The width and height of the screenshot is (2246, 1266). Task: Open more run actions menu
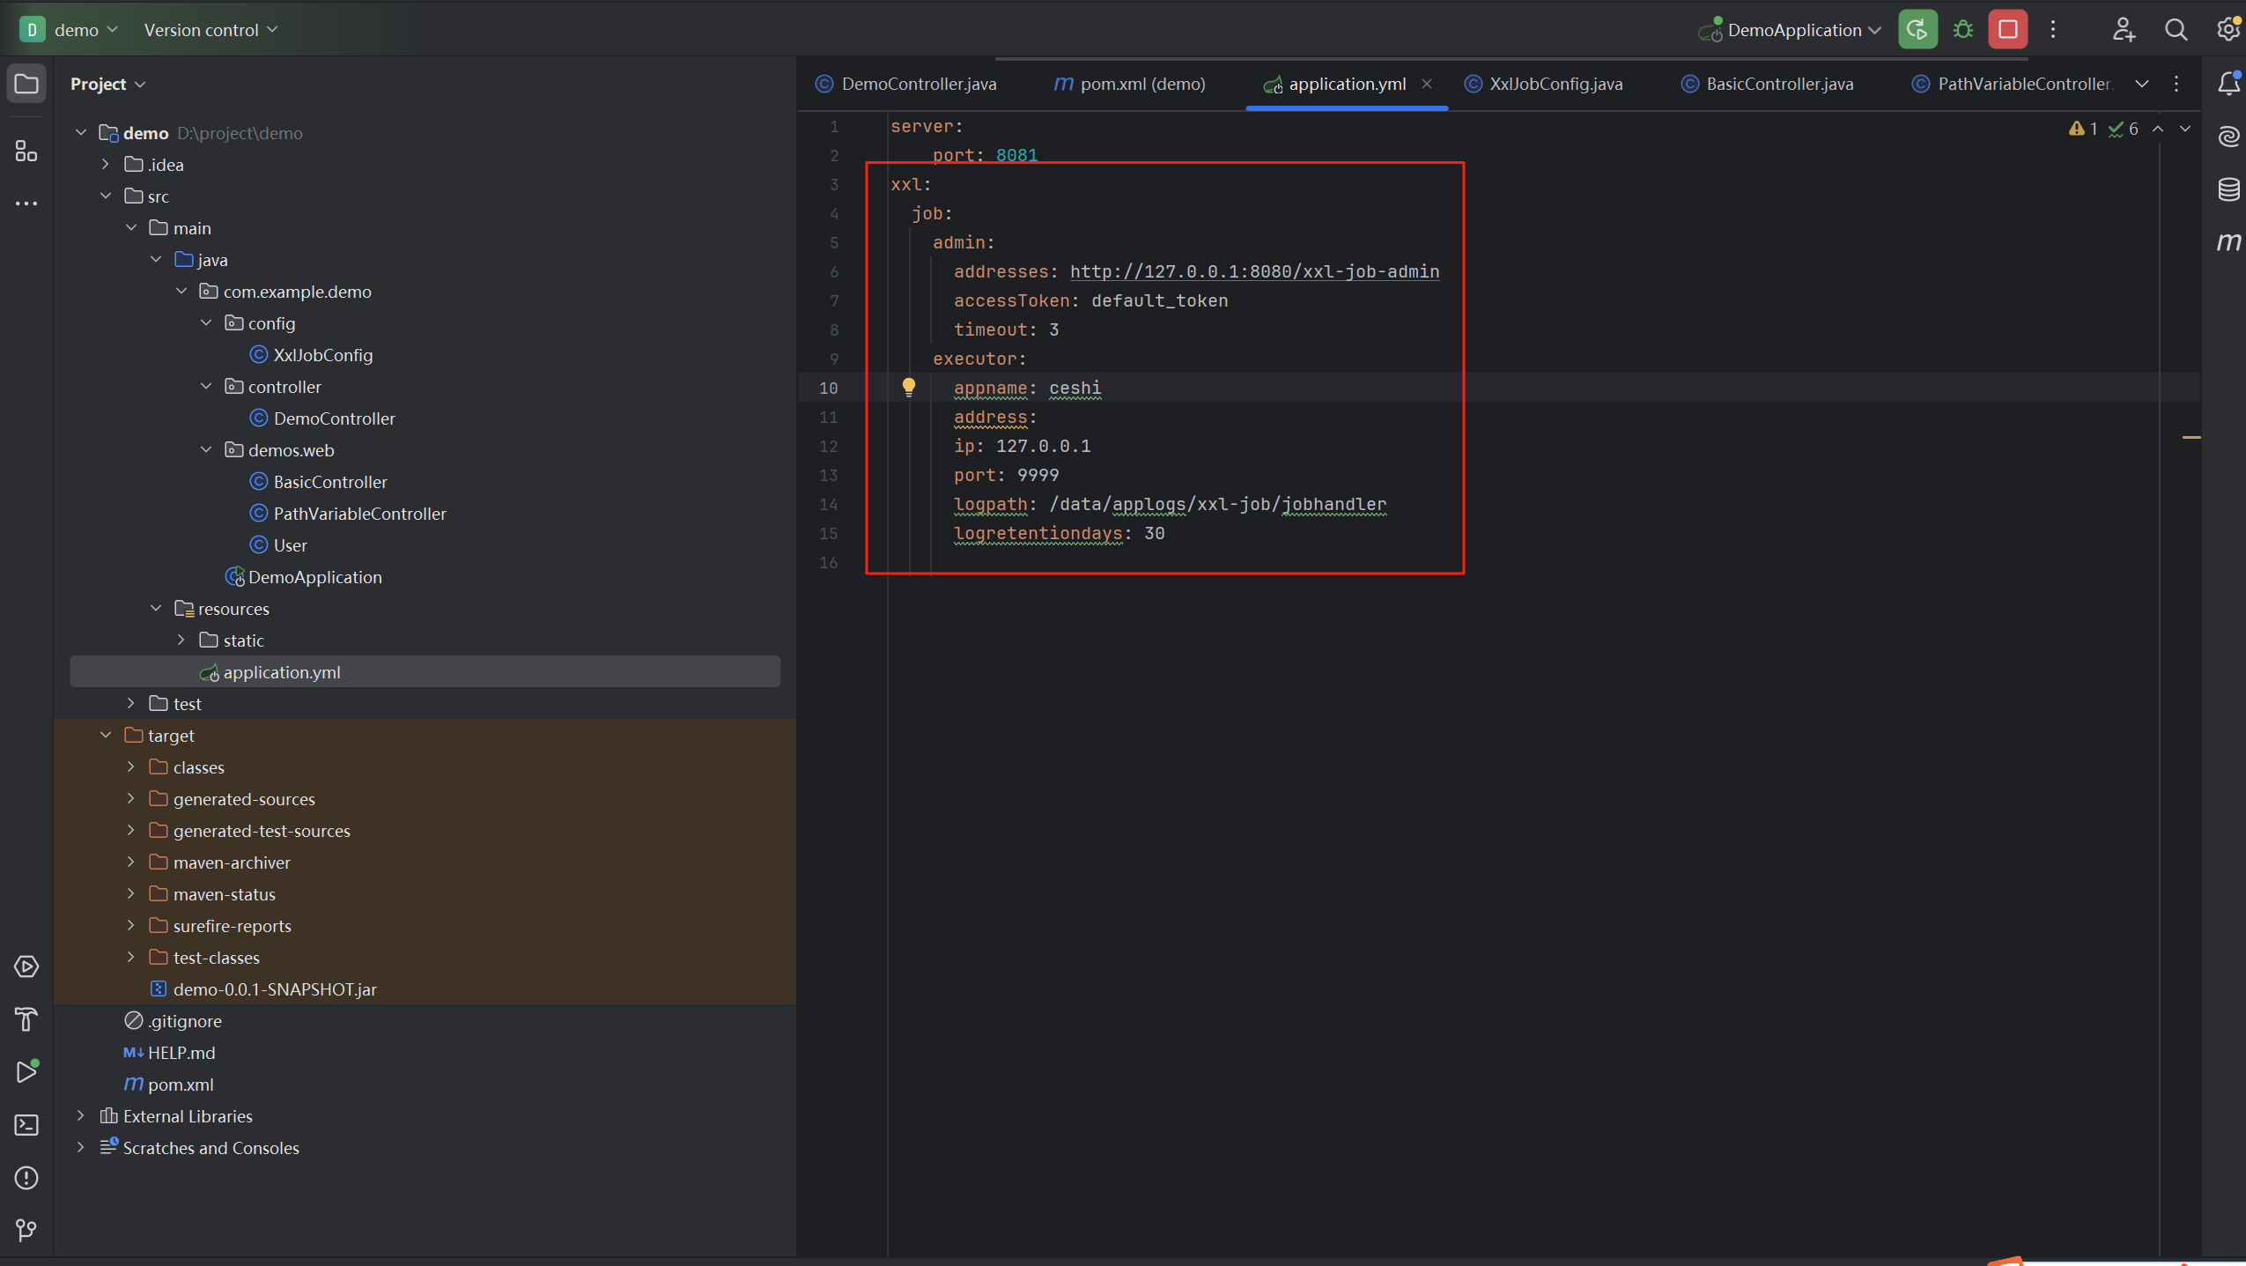pos(2053,30)
